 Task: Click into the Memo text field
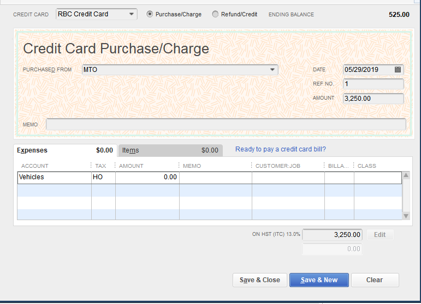coord(226,124)
